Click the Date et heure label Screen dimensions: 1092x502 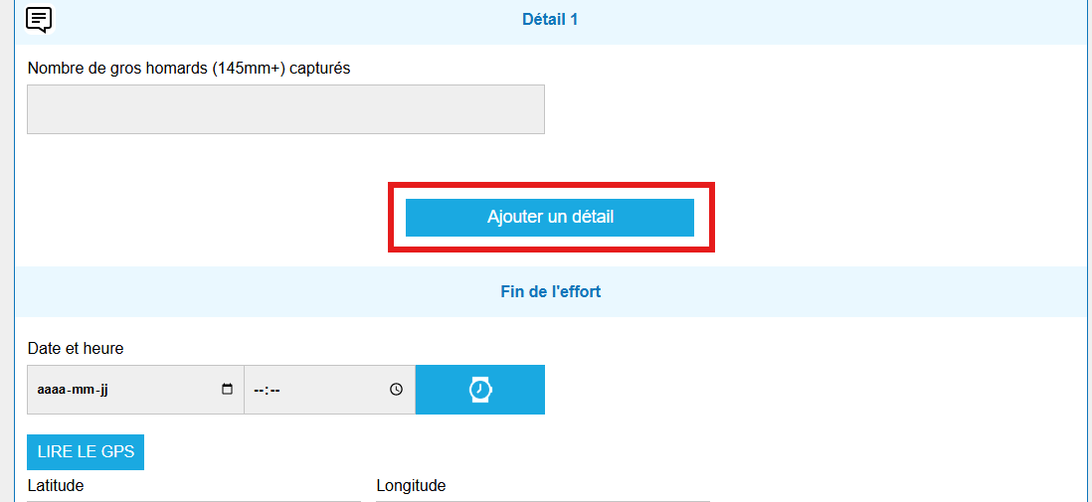76,348
